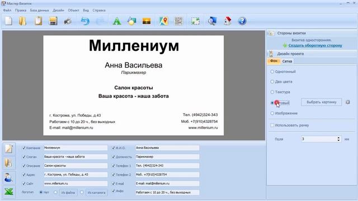Select the Изображение radio button

click(272, 113)
